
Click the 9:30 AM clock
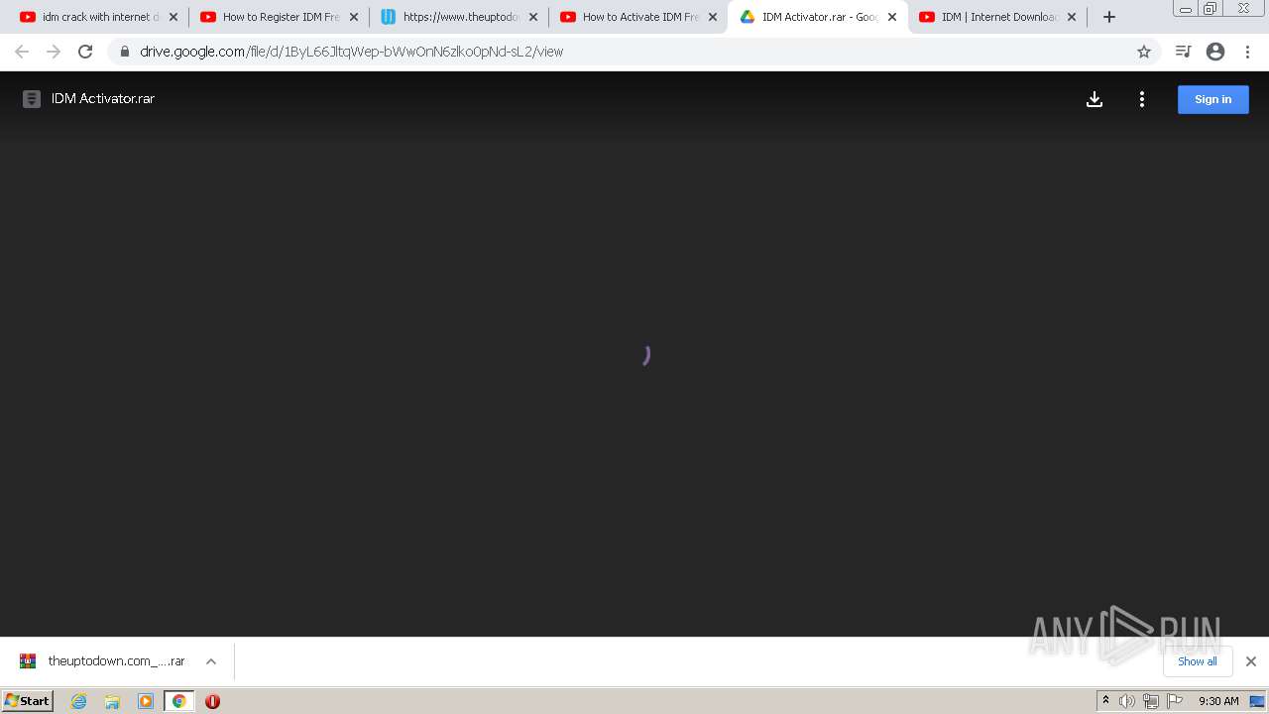pyautogui.click(x=1218, y=701)
